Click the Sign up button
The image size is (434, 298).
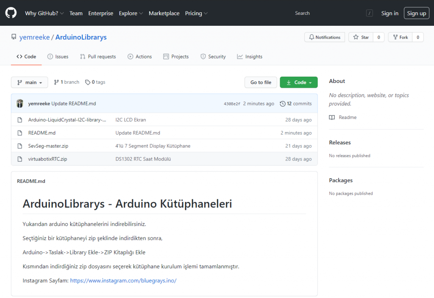[x=417, y=13]
